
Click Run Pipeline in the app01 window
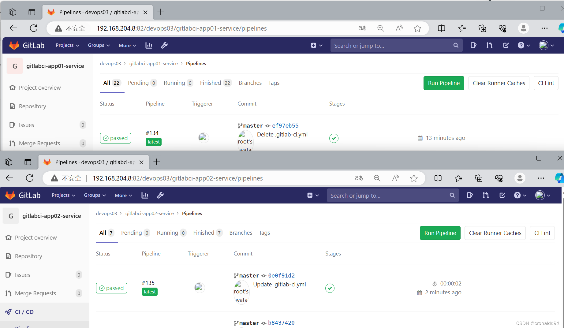point(444,83)
